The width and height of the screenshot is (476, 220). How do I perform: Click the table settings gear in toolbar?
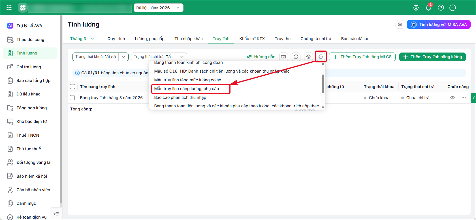(x=308, y=57)
